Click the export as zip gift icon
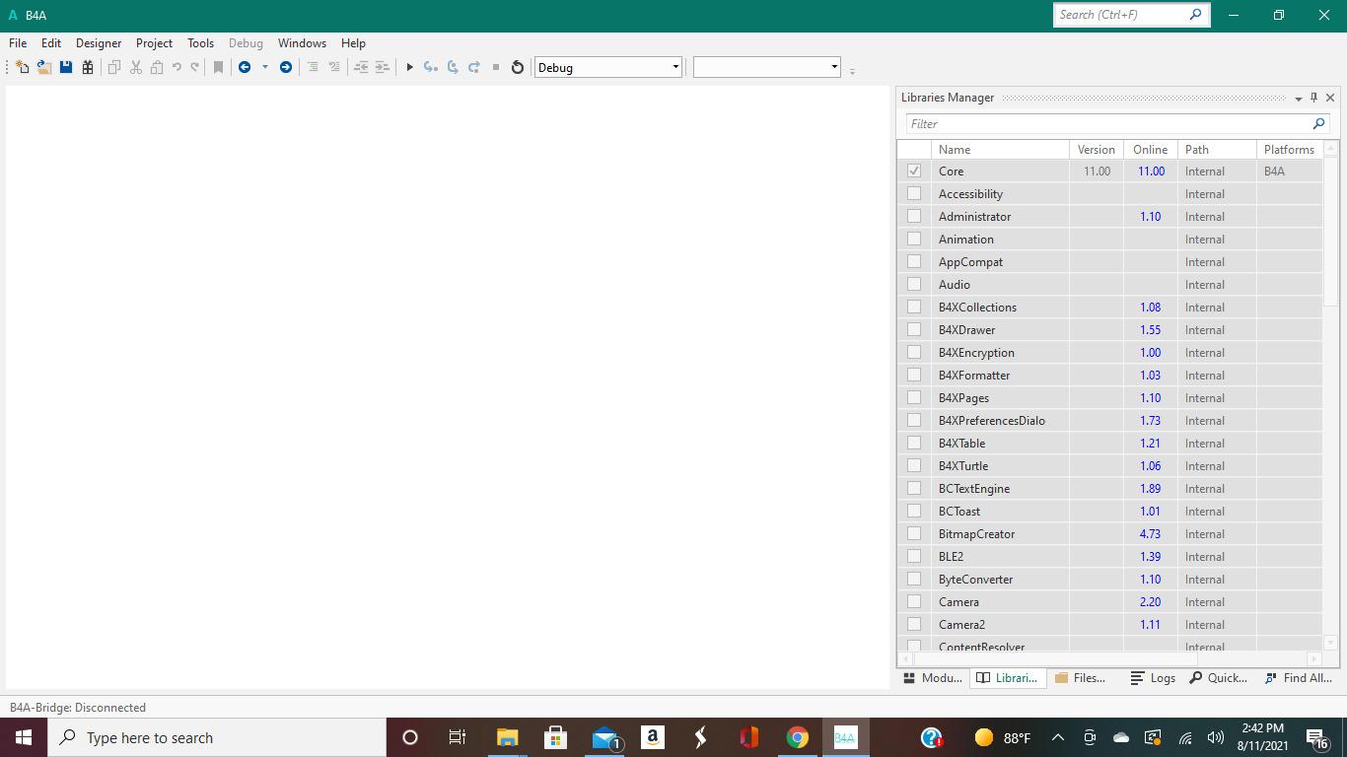Screen dimensions: 1347x757 click(x=88, y=67)
